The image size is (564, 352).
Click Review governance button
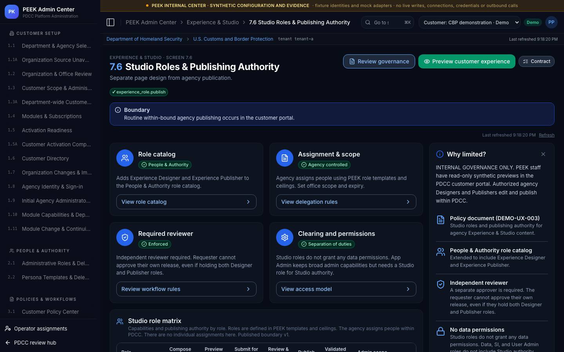coord(379,61)
